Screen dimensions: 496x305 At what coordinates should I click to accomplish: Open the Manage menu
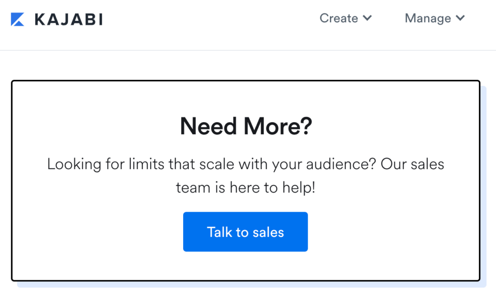pos(428,18)
